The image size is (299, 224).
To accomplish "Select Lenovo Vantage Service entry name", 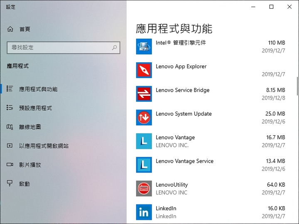I will click(184, 161).
